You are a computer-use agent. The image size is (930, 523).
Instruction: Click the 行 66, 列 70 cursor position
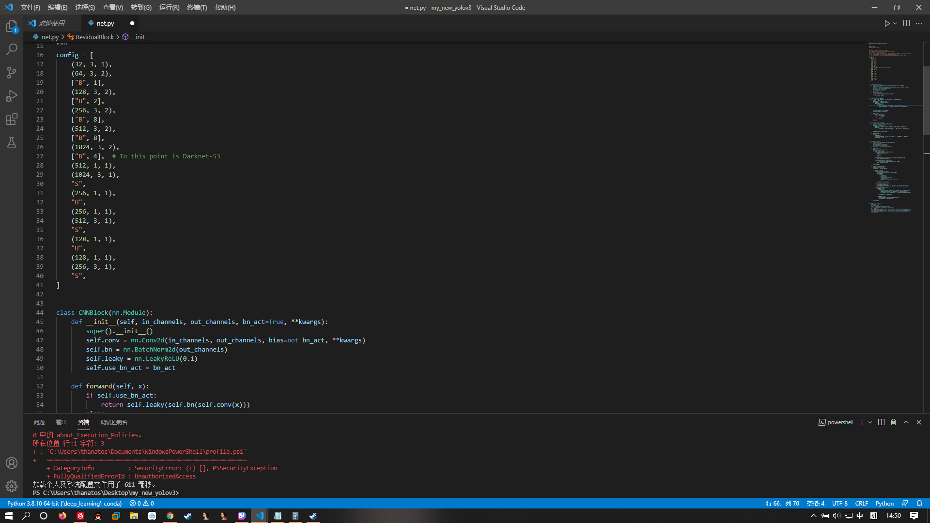click(782, 503)
